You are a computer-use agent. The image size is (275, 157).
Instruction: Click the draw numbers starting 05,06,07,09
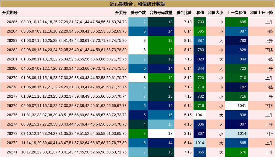point(74,31)
